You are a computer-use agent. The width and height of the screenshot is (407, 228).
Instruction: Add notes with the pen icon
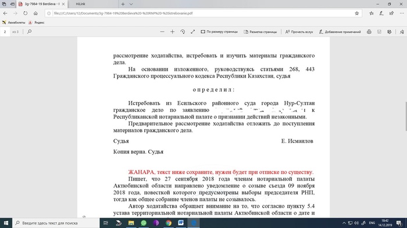point(381,13)
